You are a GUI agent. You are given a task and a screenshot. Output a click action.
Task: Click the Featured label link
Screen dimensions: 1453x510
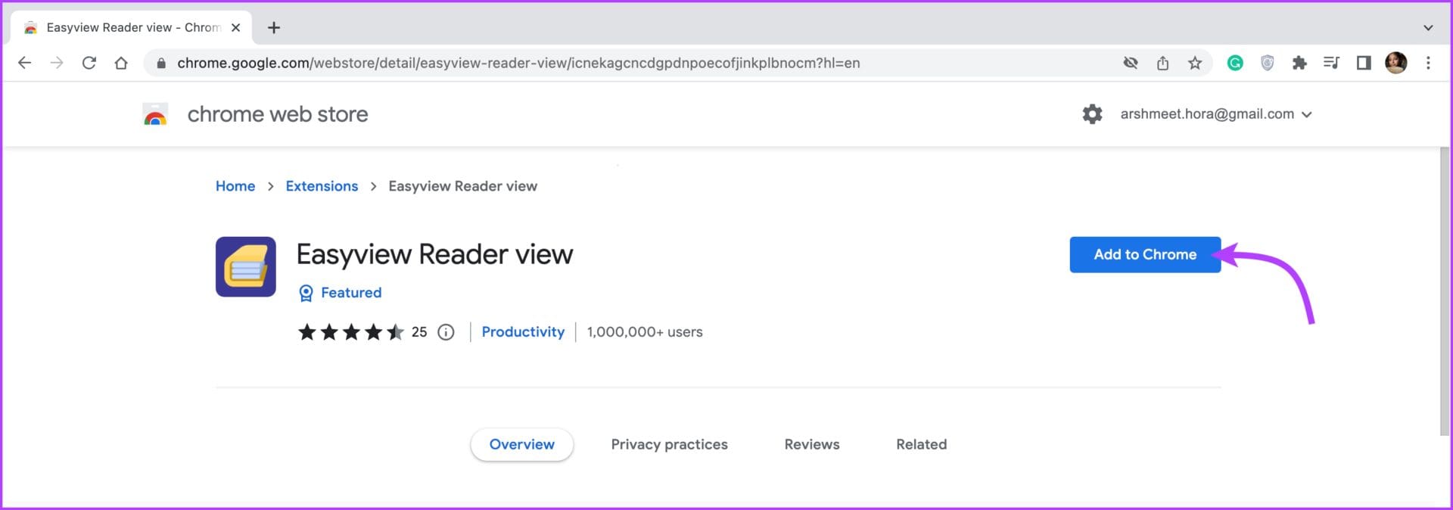(x=351, y=293)
